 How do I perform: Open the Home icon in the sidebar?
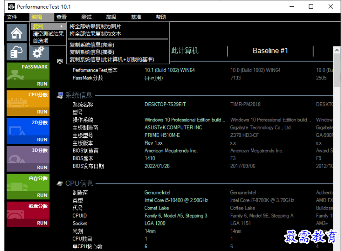pyautogui.click(x=17, y=32)
